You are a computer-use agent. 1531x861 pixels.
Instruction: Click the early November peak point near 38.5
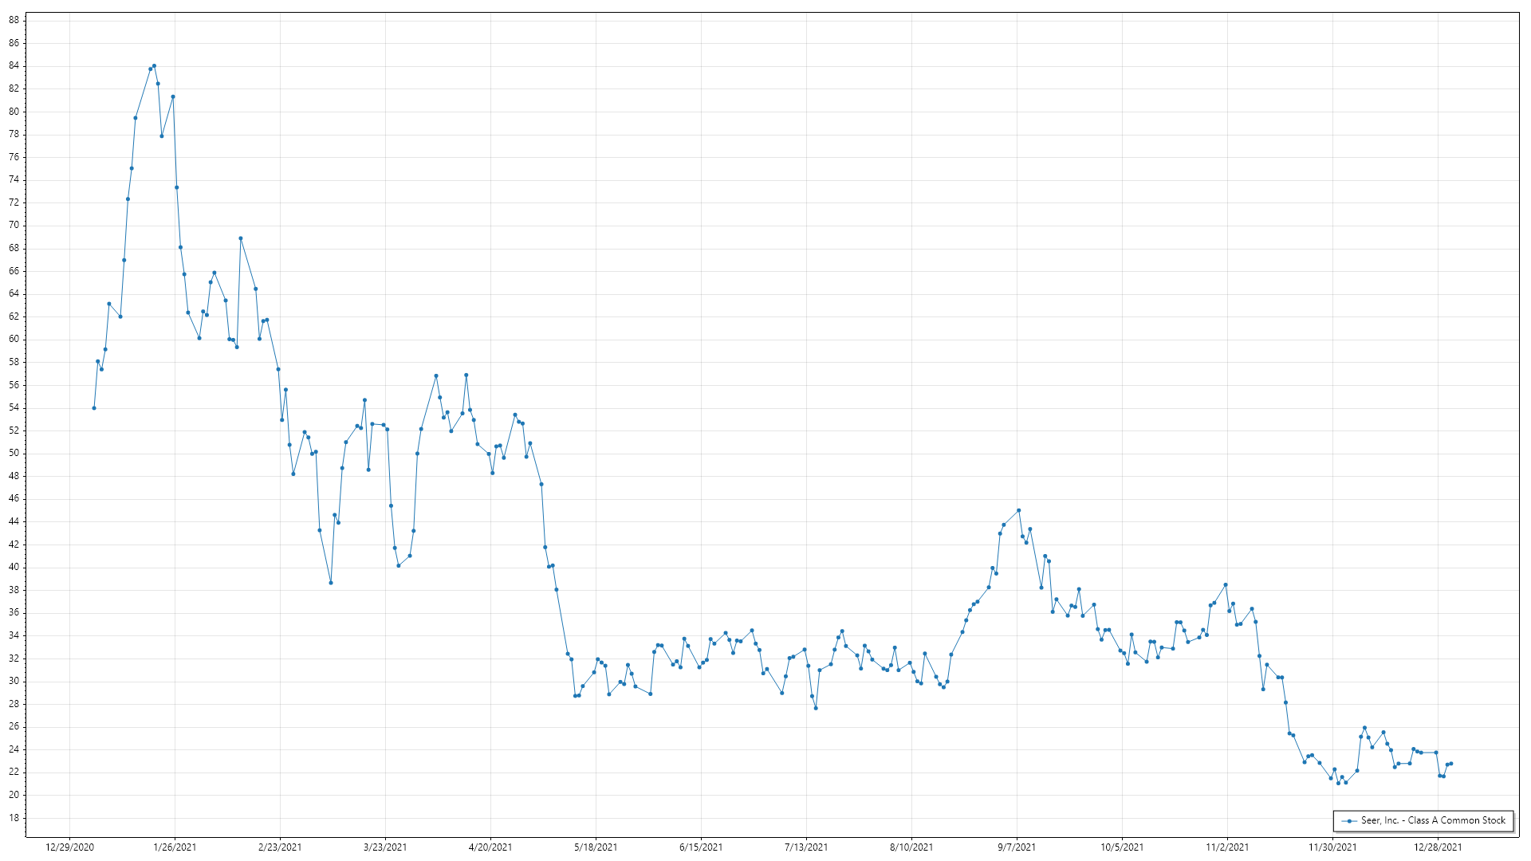point(1226,585)
